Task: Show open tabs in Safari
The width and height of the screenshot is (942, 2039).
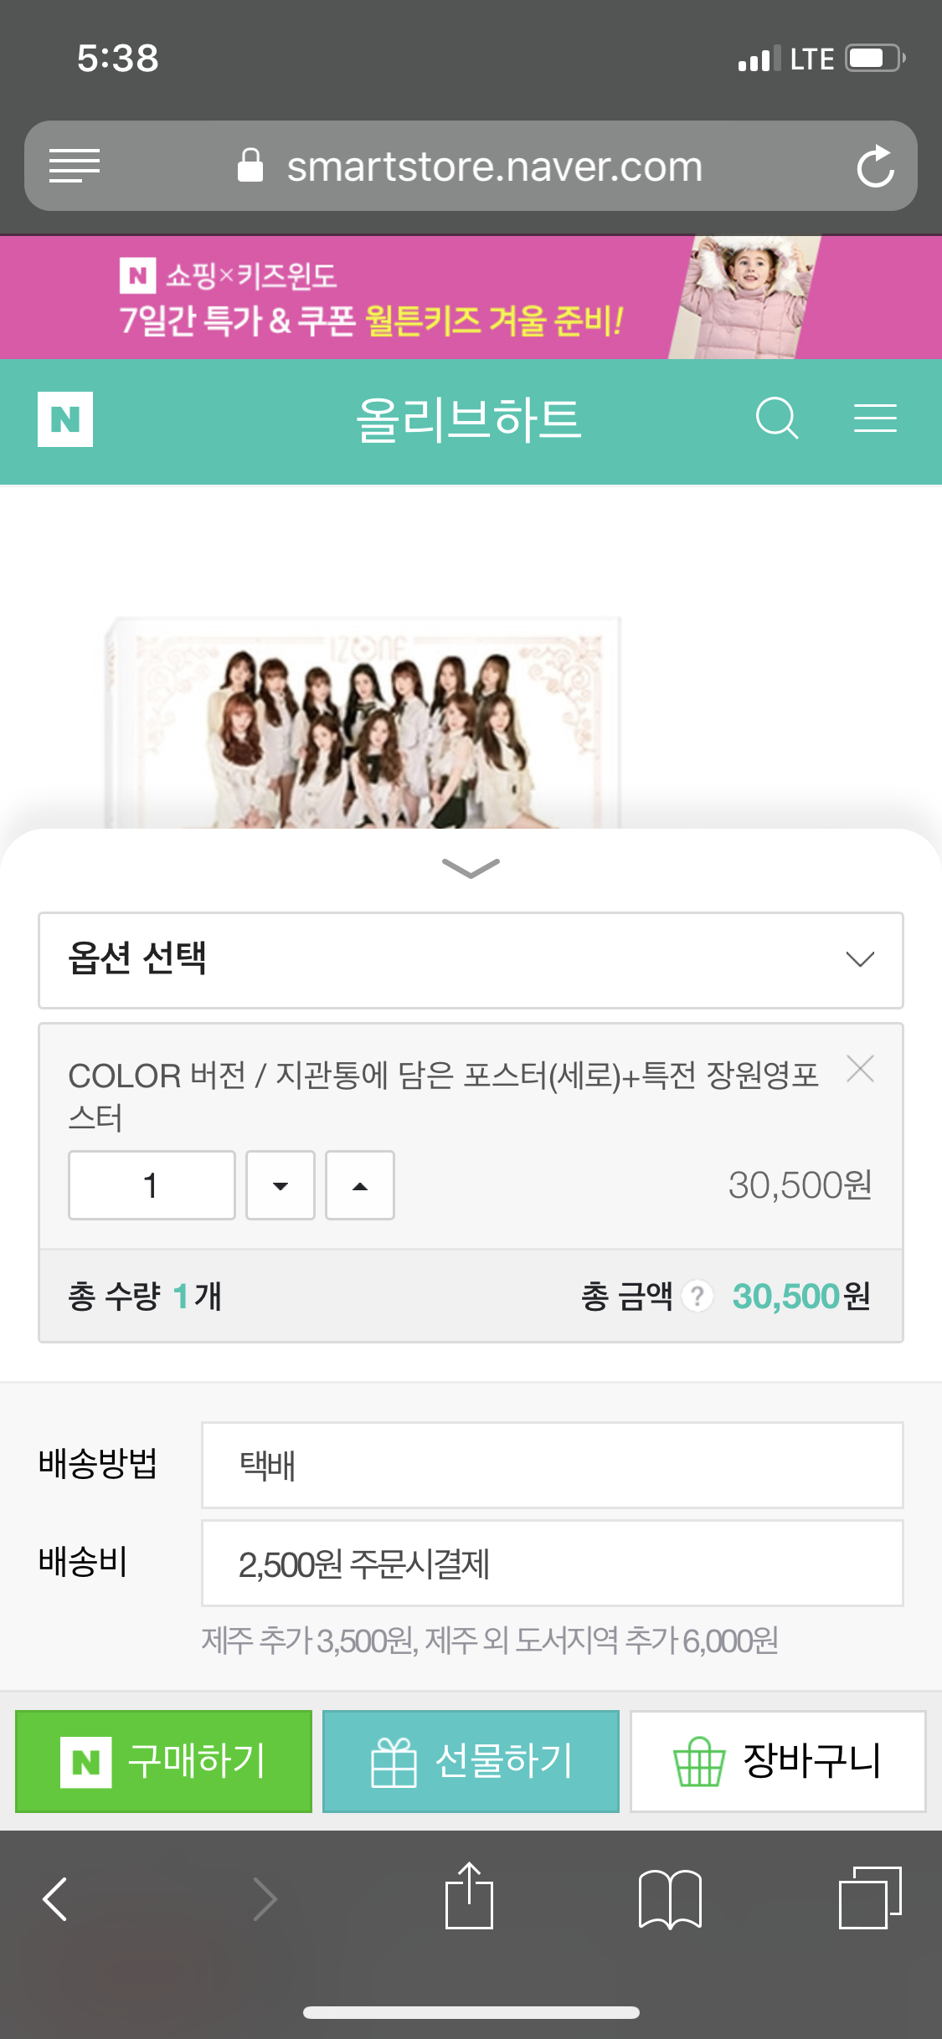Action: 870,1898
